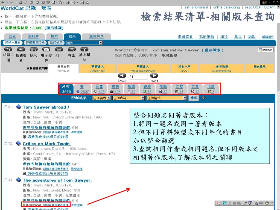
Task: Select the 記錄一覽表 sub-tab
Action: tap(13, 42)
